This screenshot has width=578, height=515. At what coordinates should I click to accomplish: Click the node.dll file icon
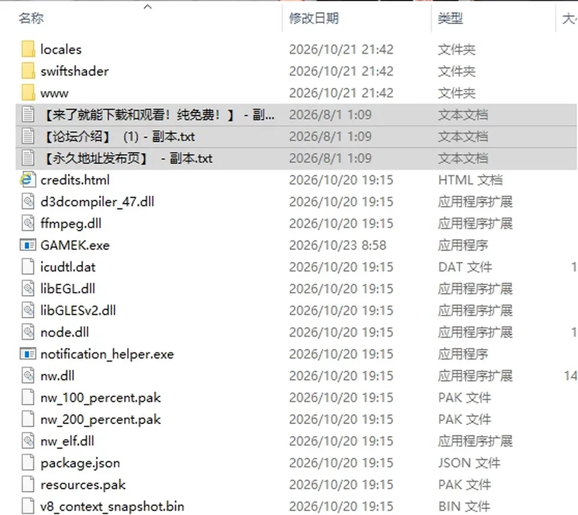point(28,332)
